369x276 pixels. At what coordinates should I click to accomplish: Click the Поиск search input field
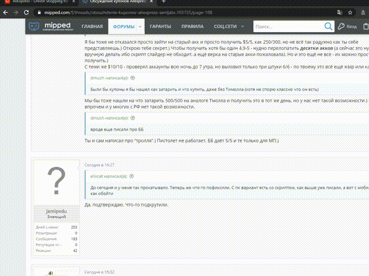tap(288, 26)
